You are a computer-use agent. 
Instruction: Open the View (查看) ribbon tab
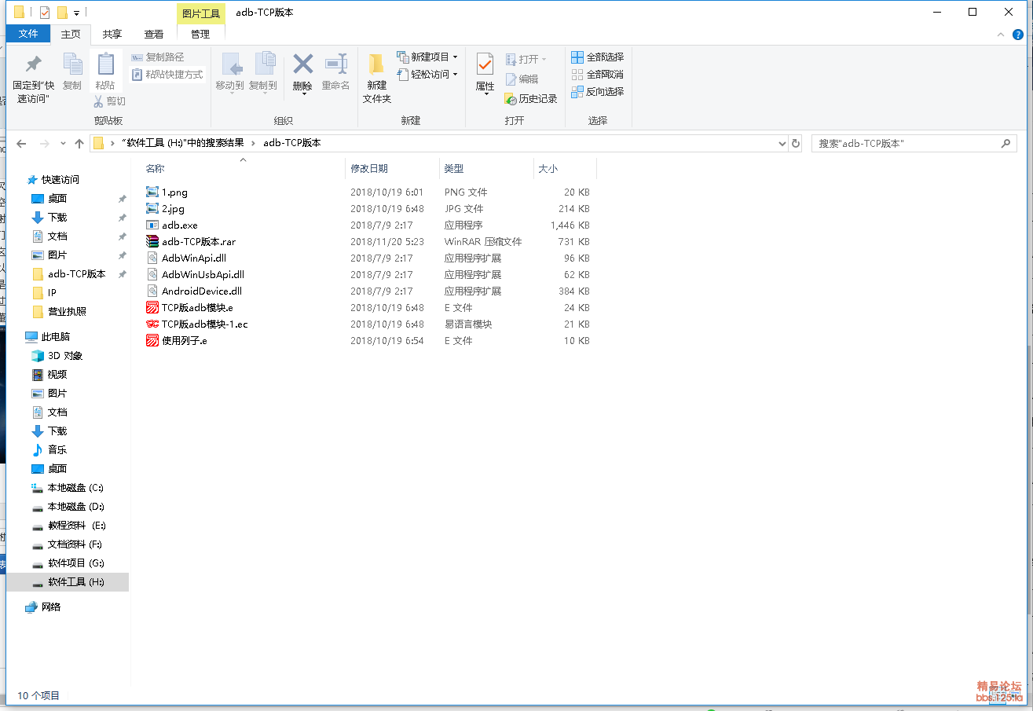(154, 35)
